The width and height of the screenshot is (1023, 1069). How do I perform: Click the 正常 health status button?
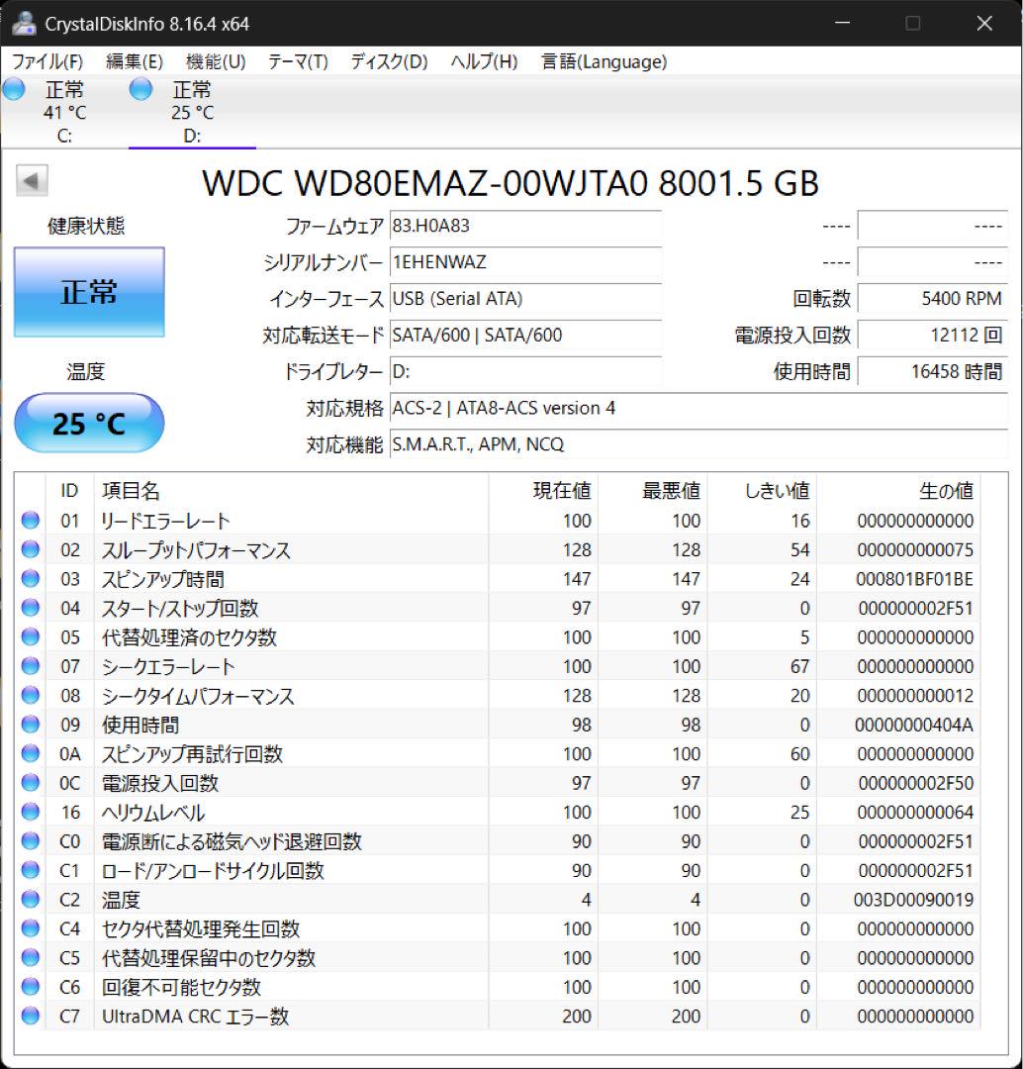(x=89, y=292)
